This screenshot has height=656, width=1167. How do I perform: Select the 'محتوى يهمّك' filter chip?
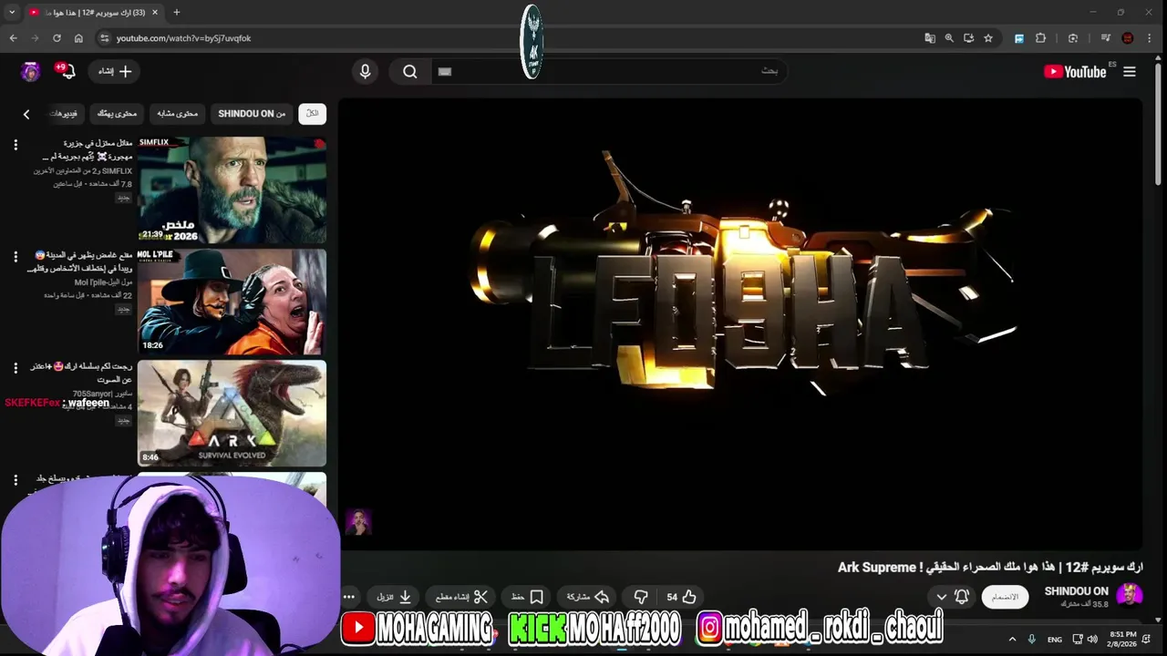pyautogui.click(x=117, y=114)
